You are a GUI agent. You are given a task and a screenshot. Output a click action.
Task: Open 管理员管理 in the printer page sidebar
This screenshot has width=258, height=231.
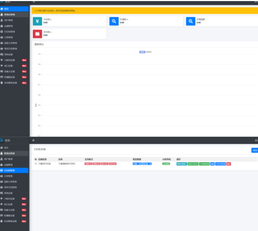[x=14, y=153]
